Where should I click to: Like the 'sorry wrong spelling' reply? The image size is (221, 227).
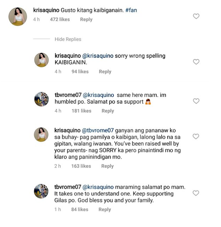pos(196,62)
